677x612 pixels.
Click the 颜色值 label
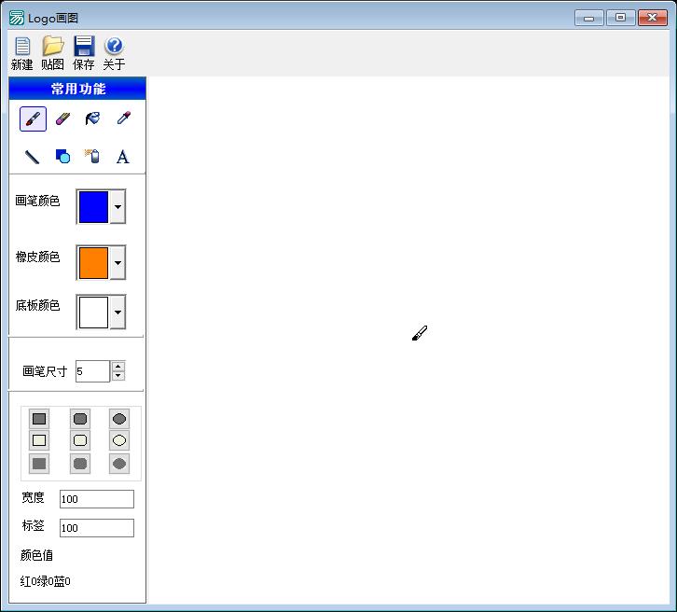[x=36, y=555]
